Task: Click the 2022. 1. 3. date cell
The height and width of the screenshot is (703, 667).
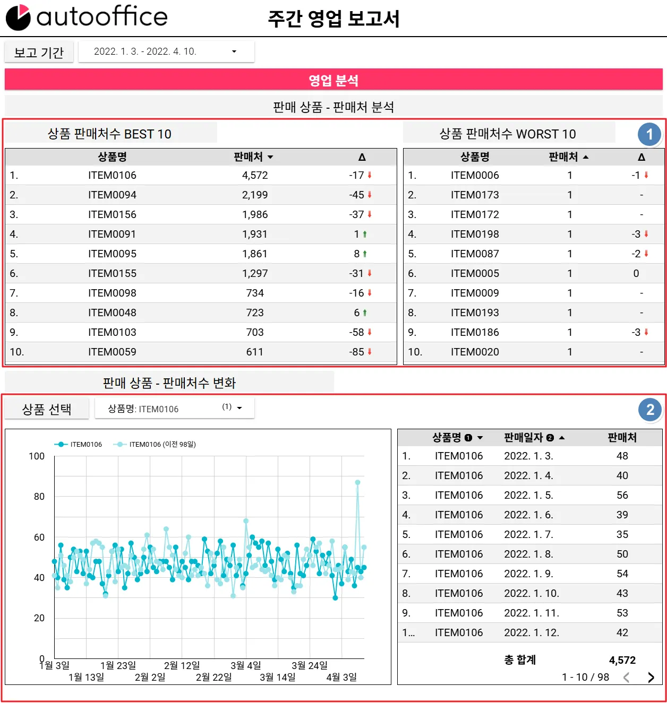Action: click(x=528, y=456)
